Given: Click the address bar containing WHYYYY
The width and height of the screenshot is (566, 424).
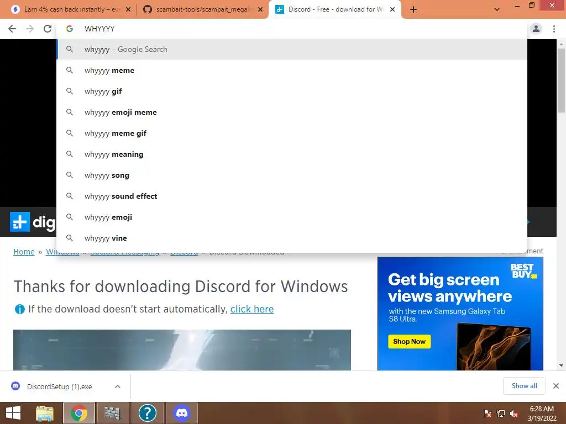Looking at the screenshot, I should (x=292, y=29).
